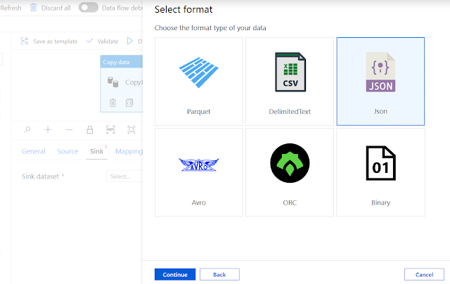This screenshot has width=450, height=284.
Task: Select the Parquet format tile
Action: 198,82
